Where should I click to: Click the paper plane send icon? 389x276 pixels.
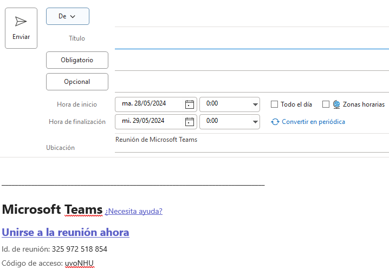pyautogui.click(x=21, y=21)
